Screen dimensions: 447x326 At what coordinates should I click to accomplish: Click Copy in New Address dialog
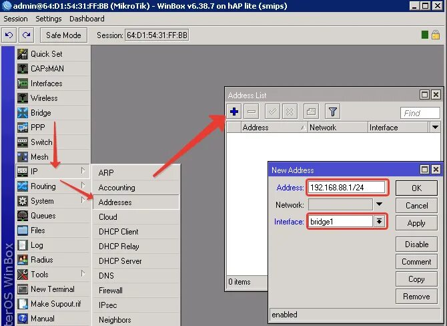tap(416, 279)
